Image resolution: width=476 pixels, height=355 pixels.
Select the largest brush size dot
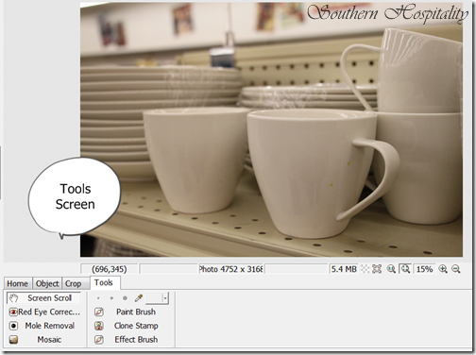point(125,298)
